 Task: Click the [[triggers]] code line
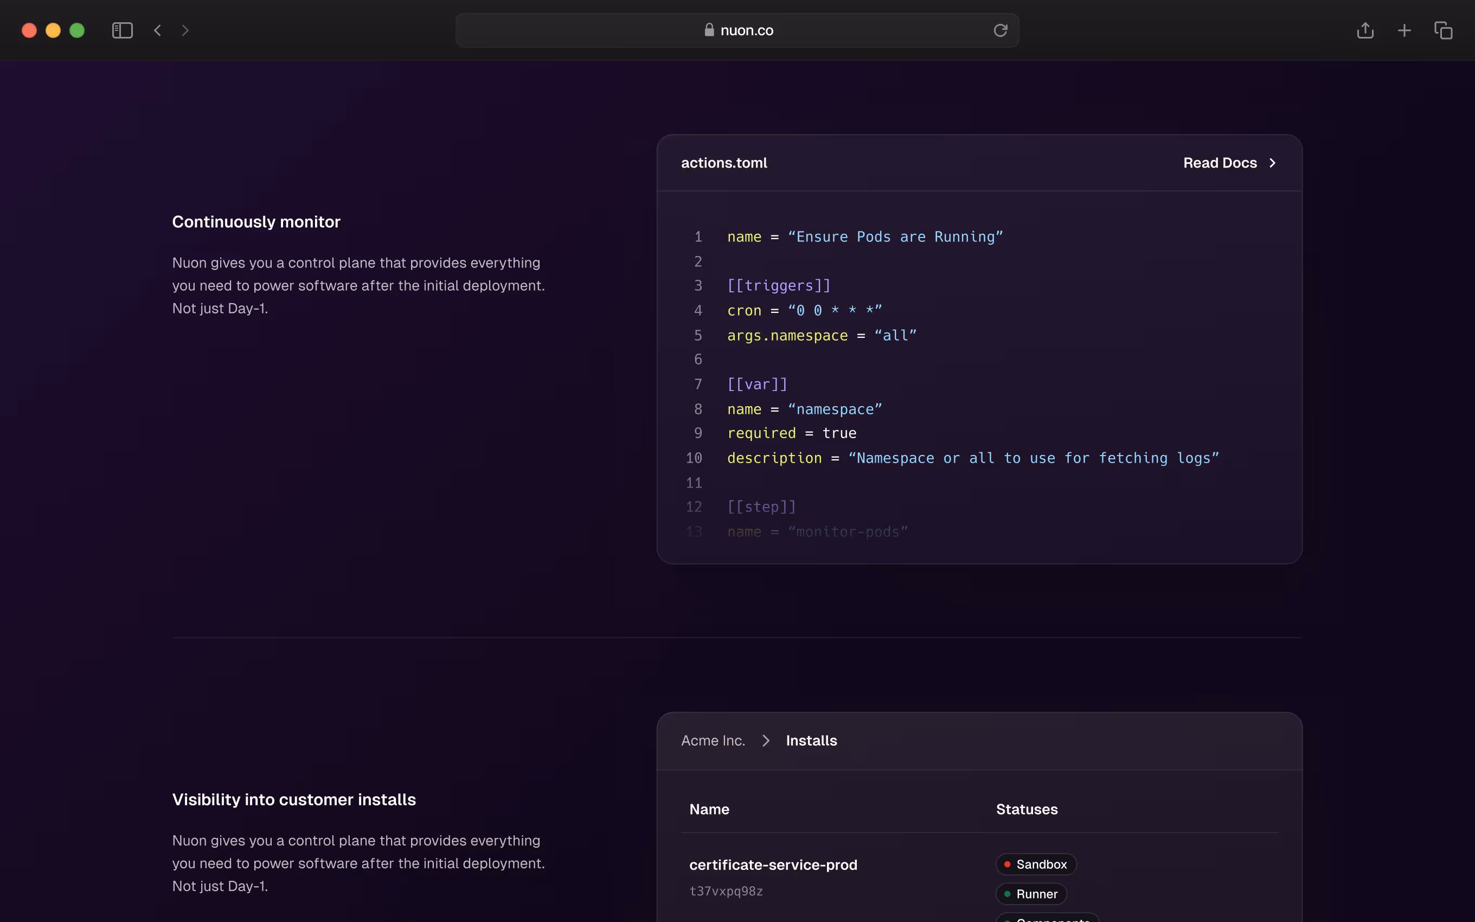(778, 285)
